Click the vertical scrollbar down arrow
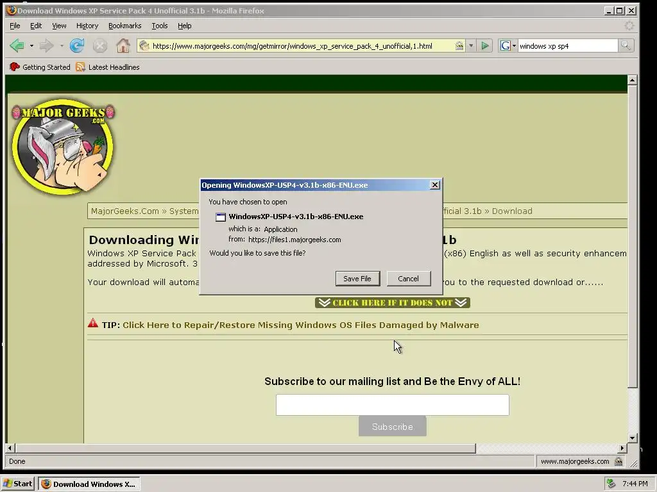Screen dimensions: 657x492 coord(632,438)
